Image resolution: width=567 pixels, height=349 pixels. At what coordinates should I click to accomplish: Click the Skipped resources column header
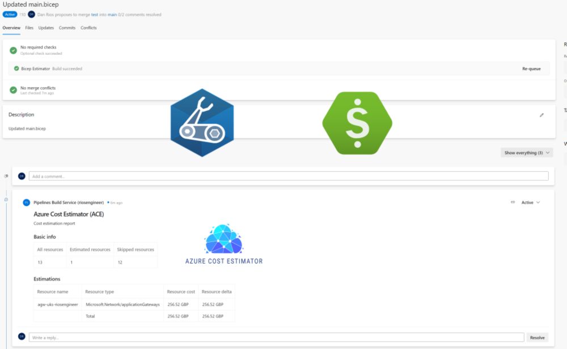[136, 249]
